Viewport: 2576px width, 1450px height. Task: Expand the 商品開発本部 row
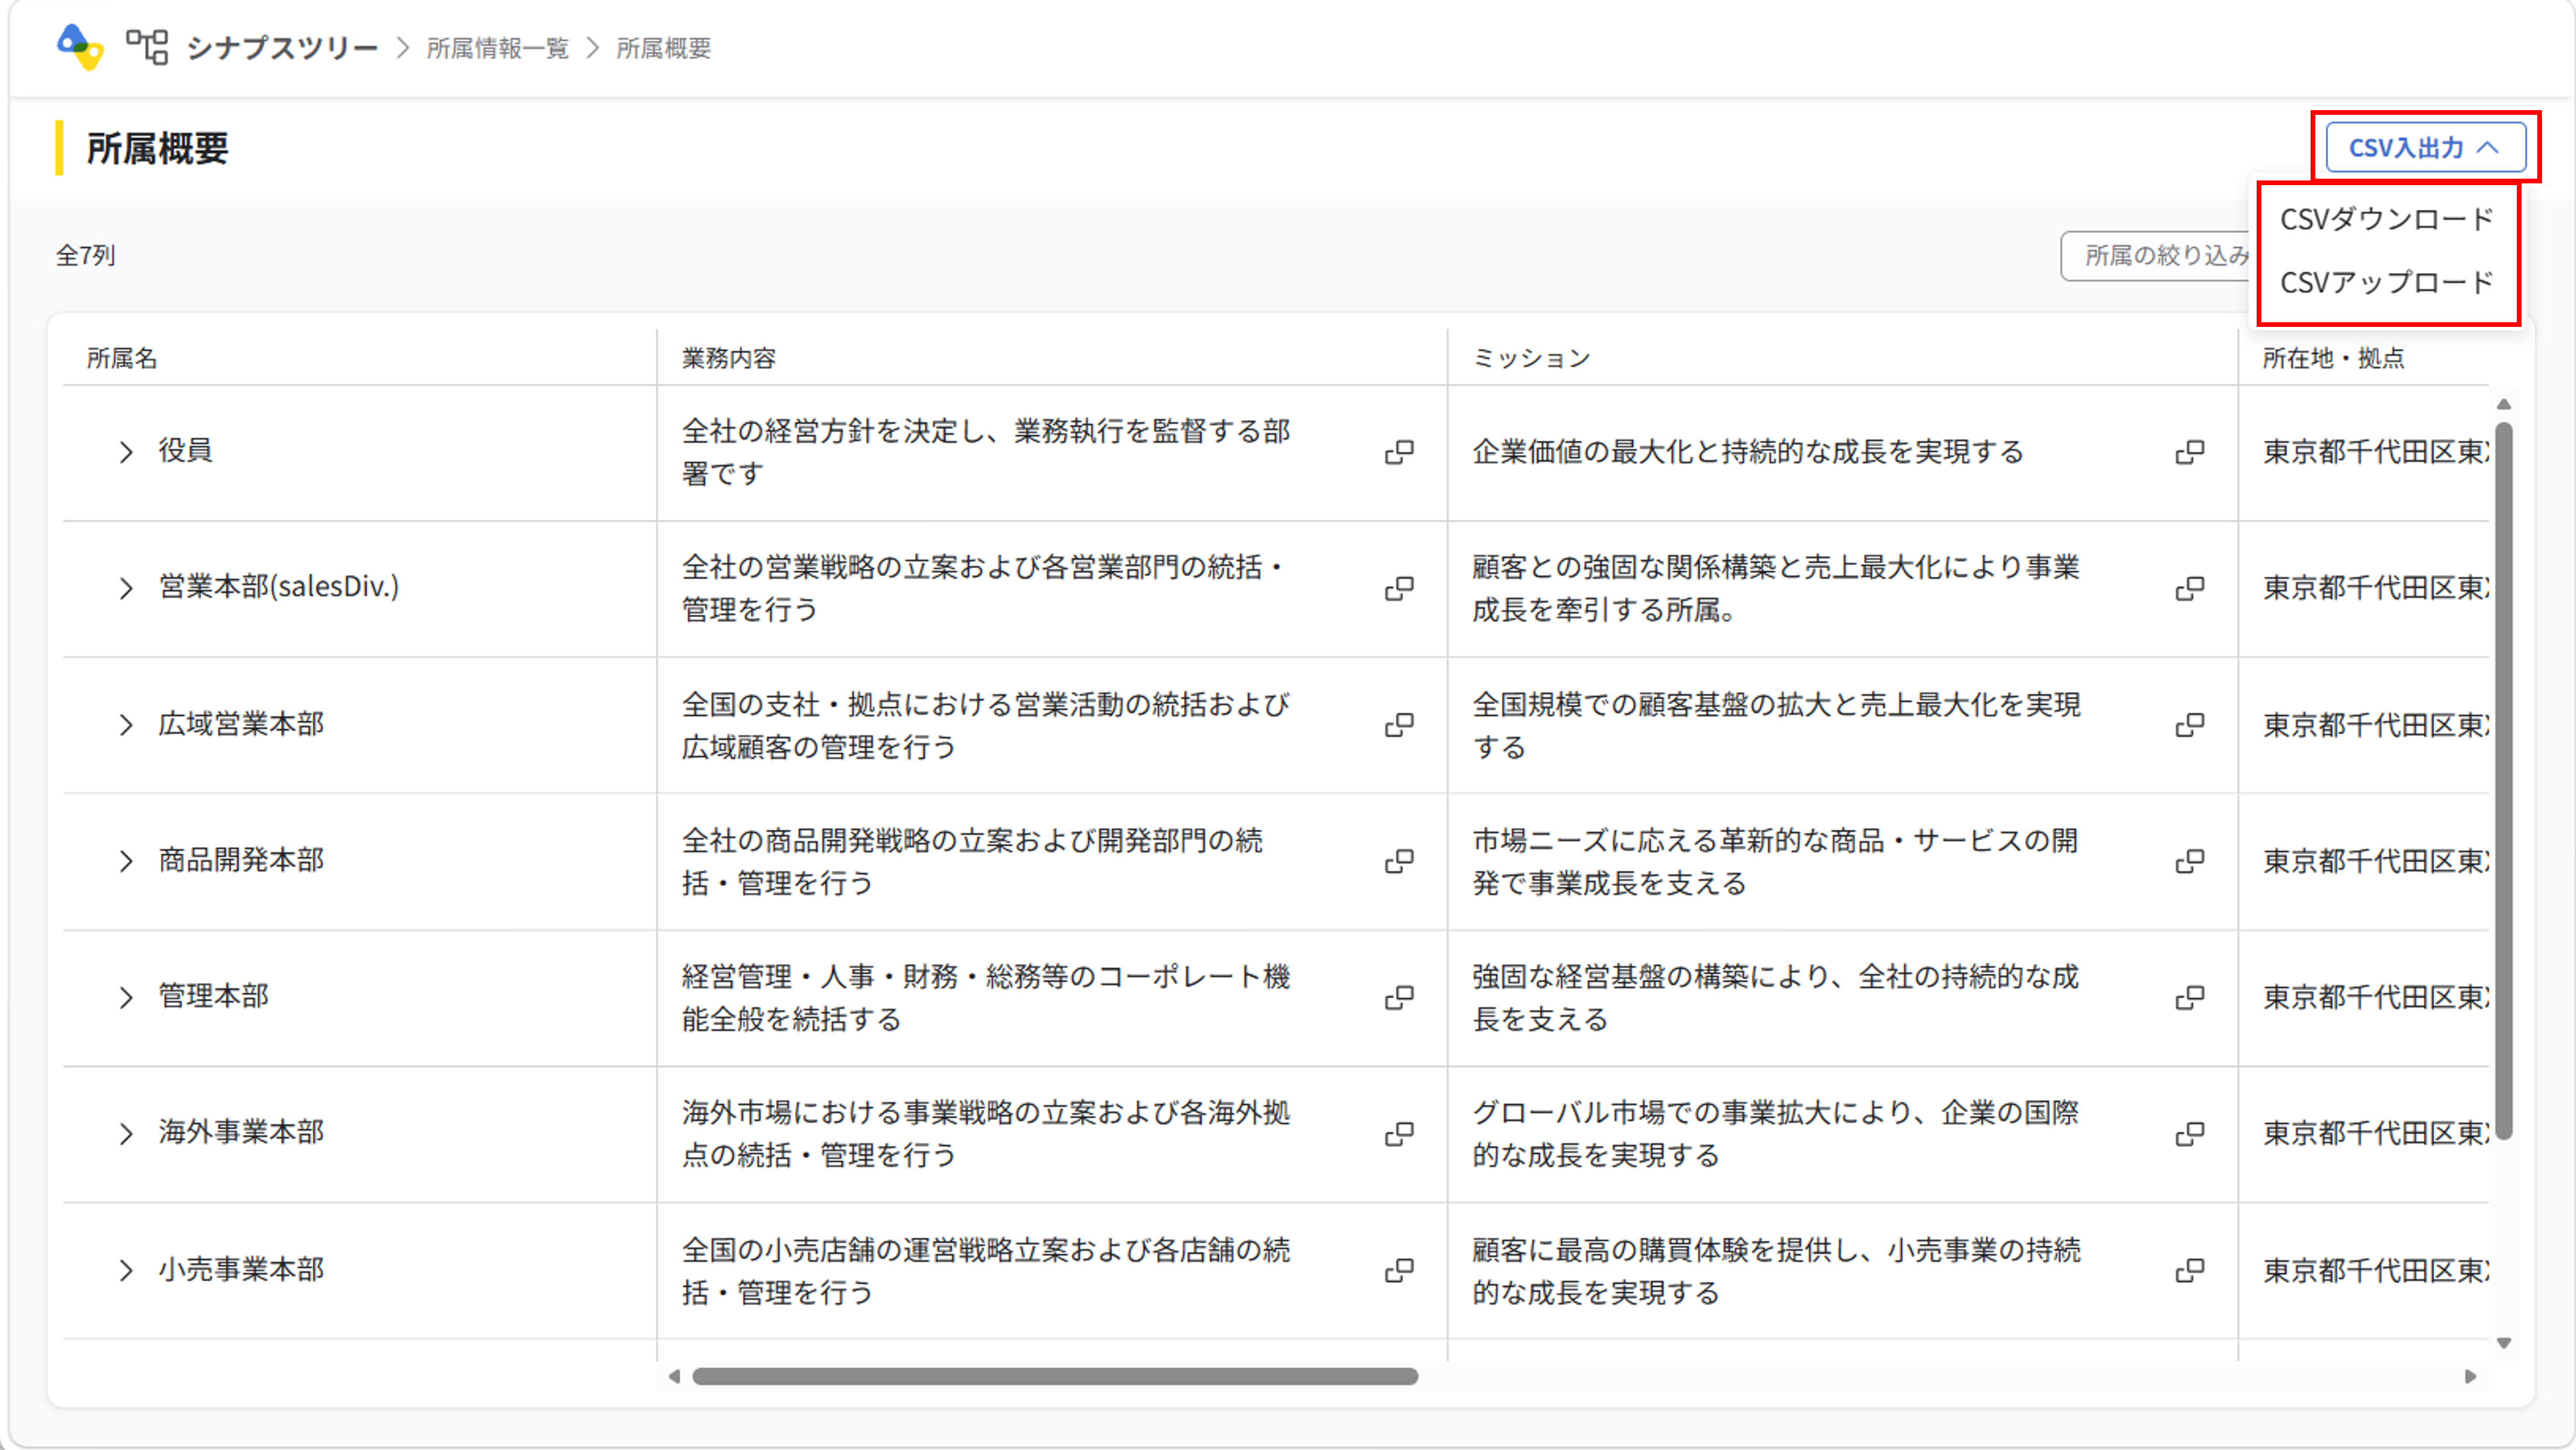click(x=126, y=861)
